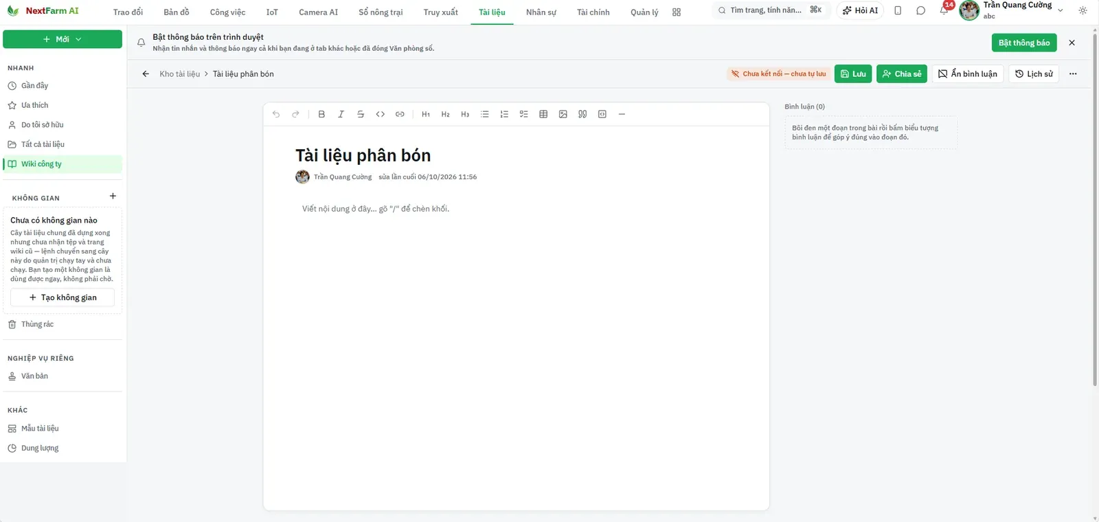Screen dimensions: 1099x522
Task: Share the document with Chia sẻ
Action: tap(902, 74)
